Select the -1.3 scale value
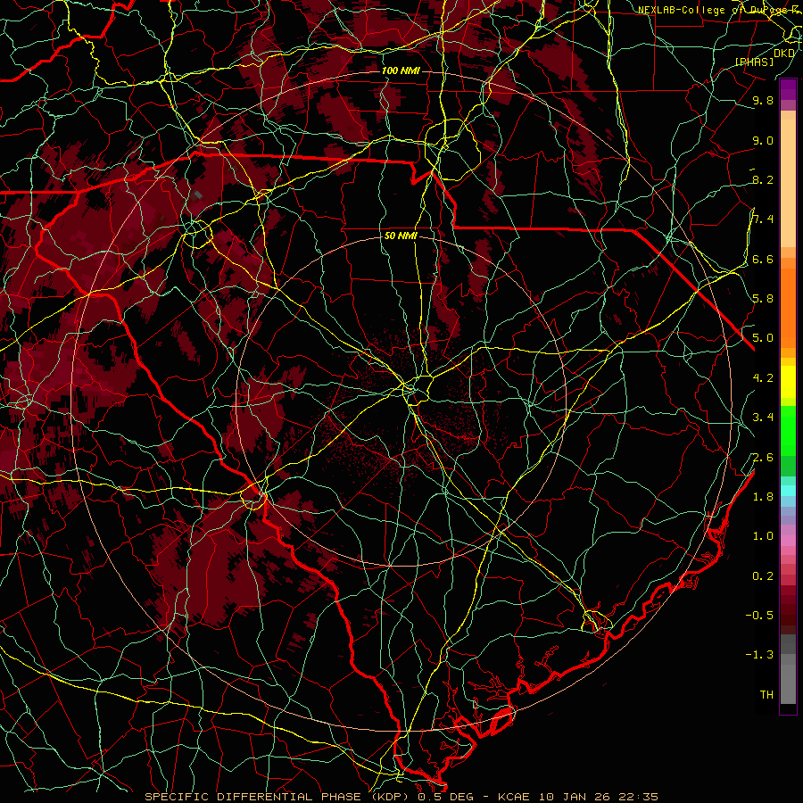Screen dimensions: 803x803 759,655
